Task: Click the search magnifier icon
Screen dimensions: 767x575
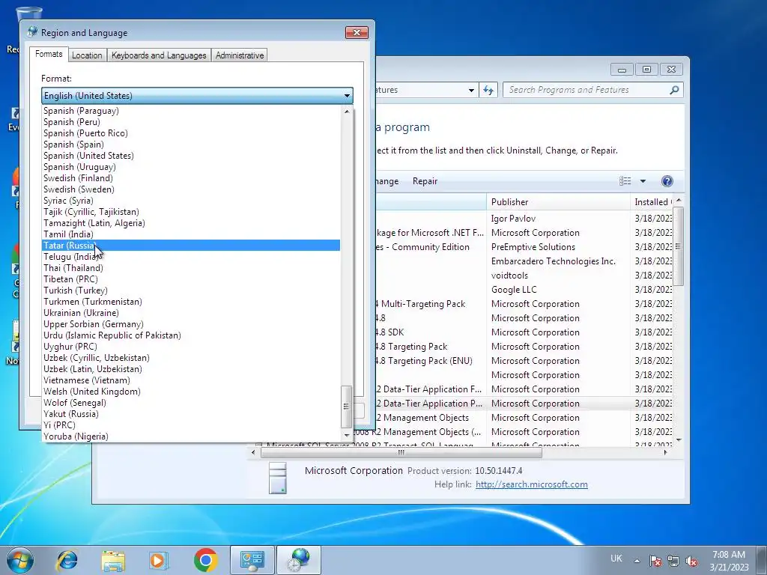Action: 675,90
